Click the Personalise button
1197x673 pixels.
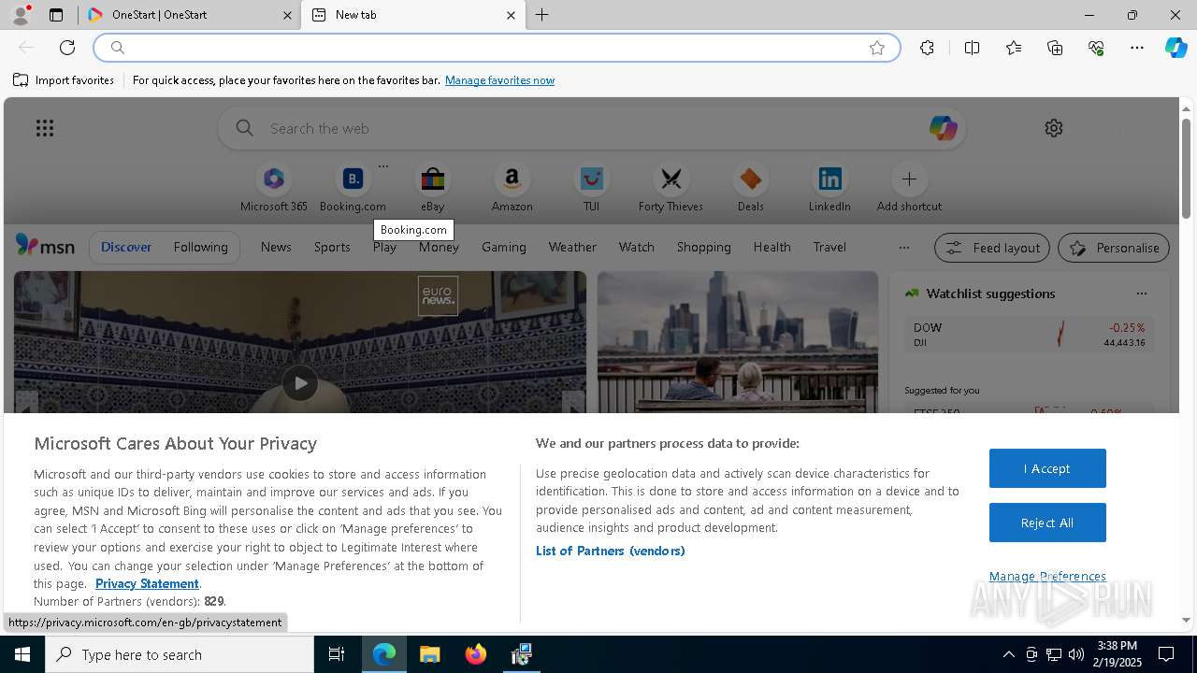click(1114, 248)
